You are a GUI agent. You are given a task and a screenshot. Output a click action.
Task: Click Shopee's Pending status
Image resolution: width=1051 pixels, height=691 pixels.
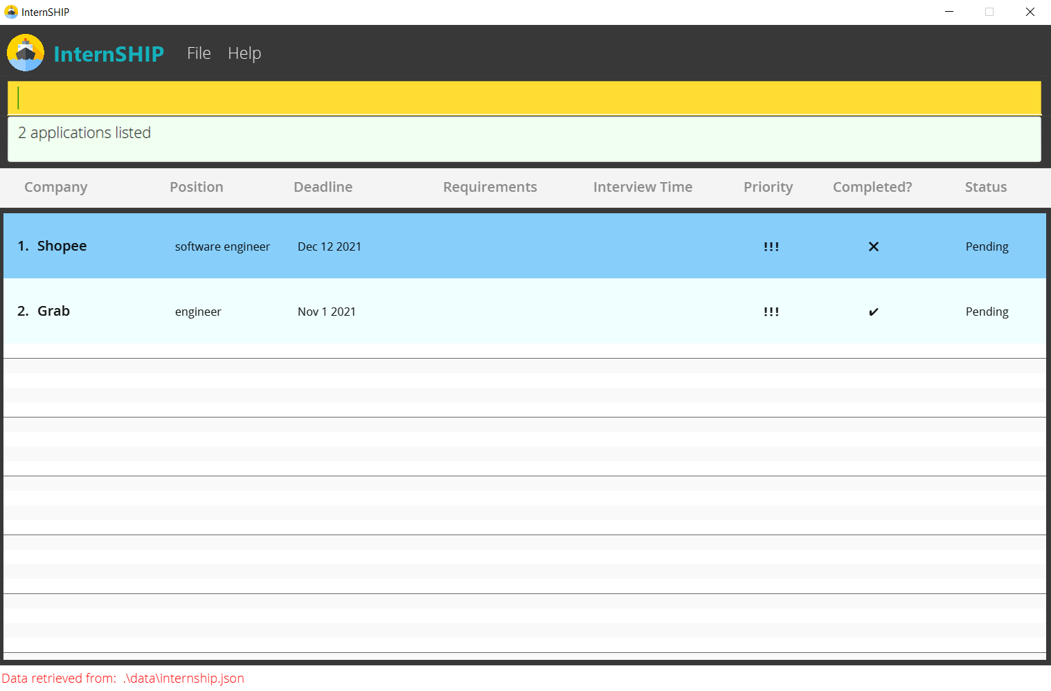(987, 246)
